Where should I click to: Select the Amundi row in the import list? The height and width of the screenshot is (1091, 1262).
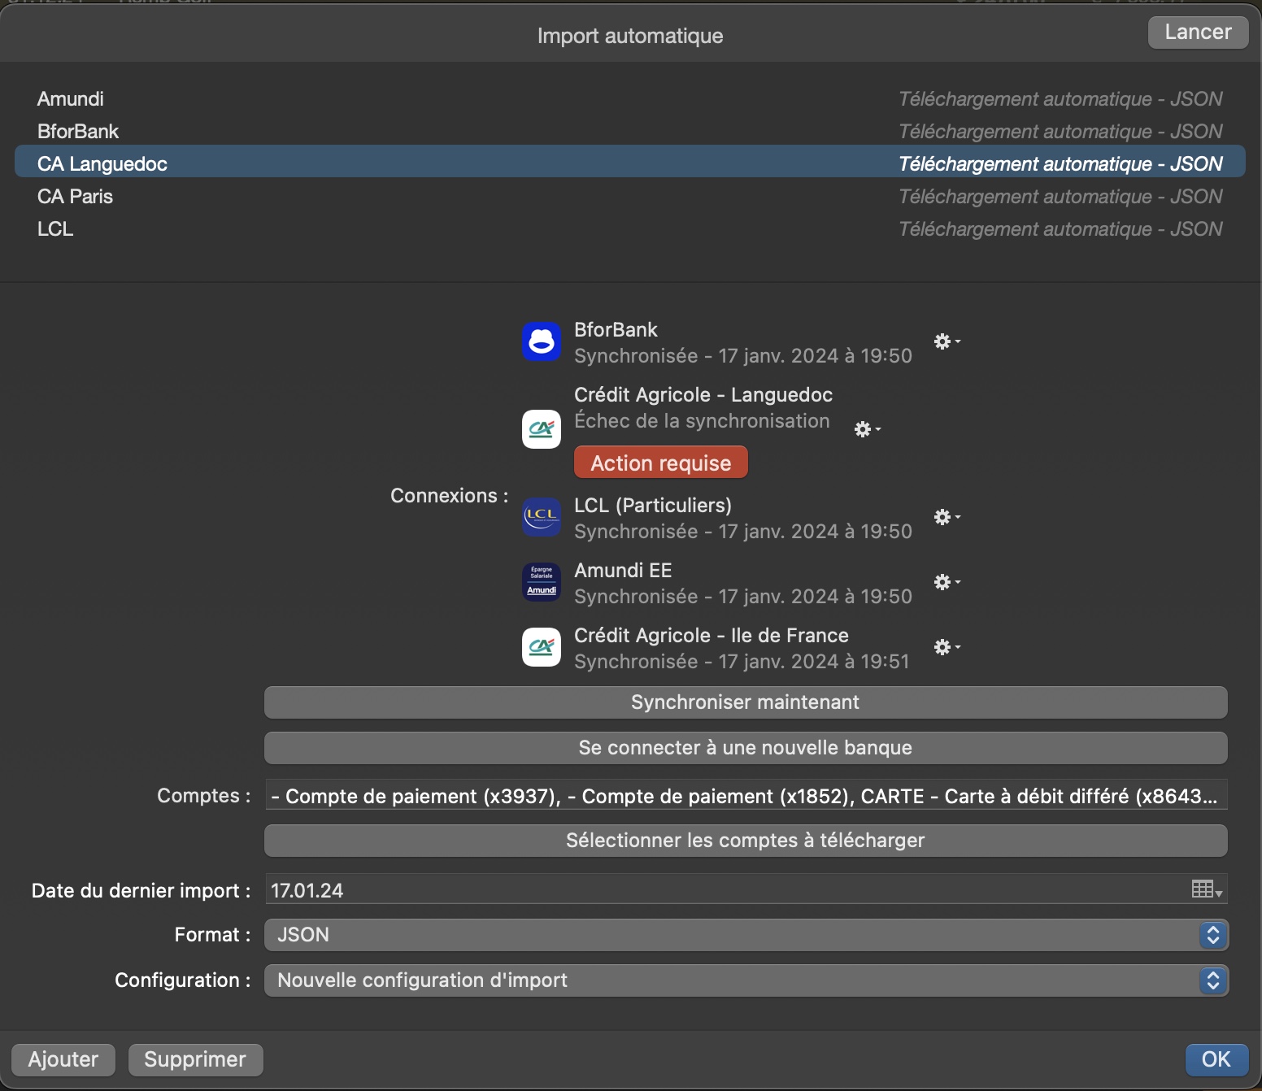point(630,99)
